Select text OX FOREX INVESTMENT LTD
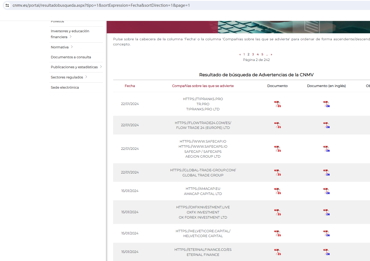Viewport: 370px width, 261px height. pyautogui.click(x=203, y=218)
